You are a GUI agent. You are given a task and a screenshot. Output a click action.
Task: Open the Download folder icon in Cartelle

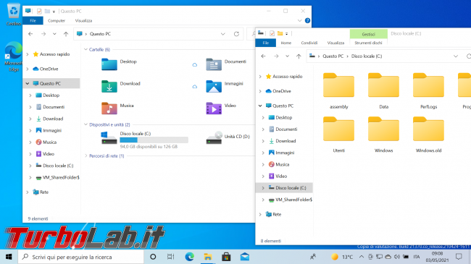tap(109, 86)
